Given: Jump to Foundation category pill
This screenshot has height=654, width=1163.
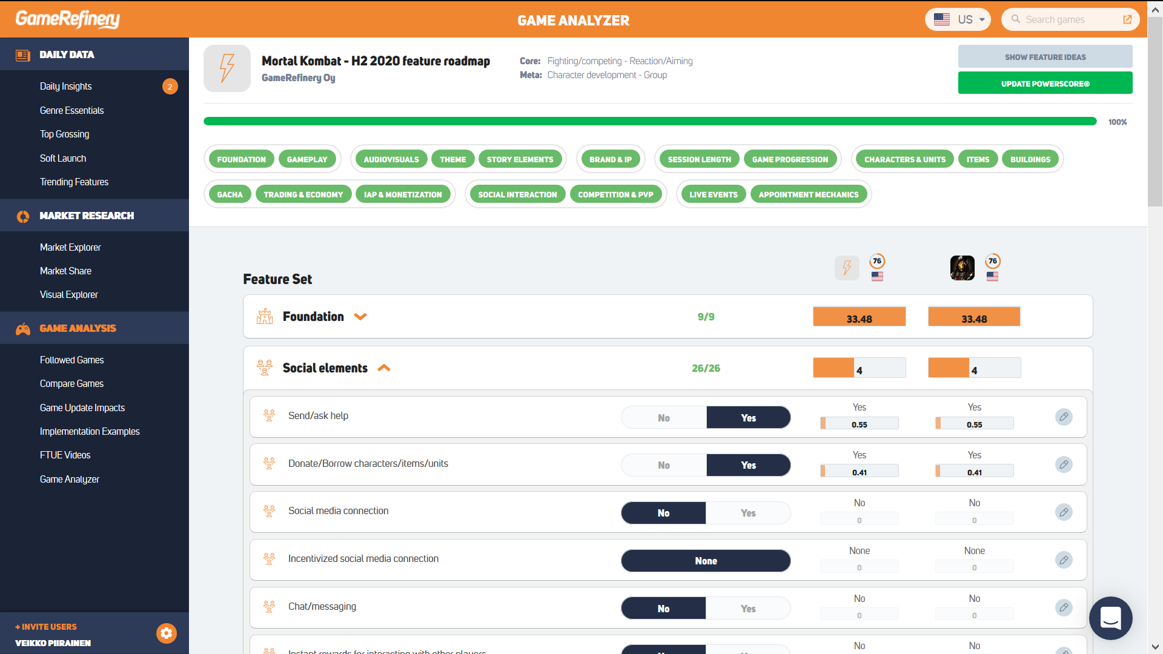Looking at the screenshot, I should click(241, 159).
